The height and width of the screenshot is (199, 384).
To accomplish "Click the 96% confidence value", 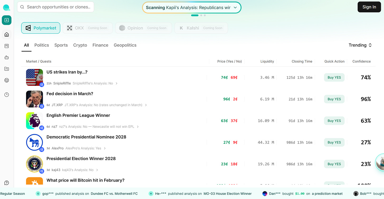I will click(366, 99).
